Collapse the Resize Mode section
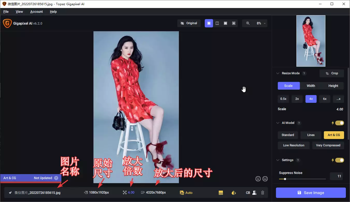This screenshot has height=202, width=350. click(x=278, y=73)
